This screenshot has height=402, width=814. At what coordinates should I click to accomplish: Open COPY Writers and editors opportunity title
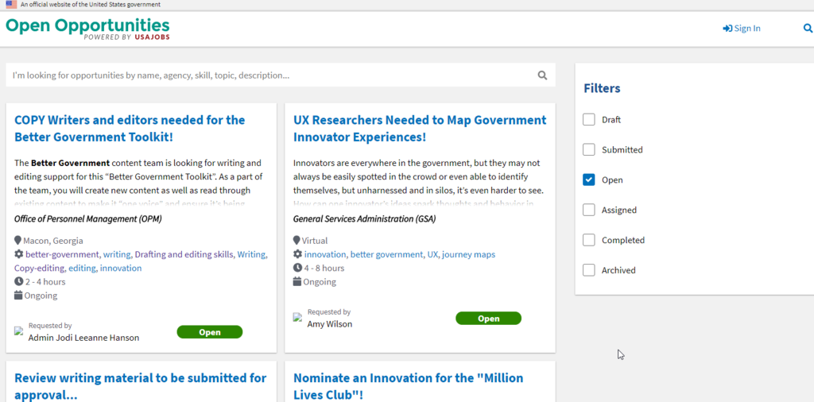point(130,129)
